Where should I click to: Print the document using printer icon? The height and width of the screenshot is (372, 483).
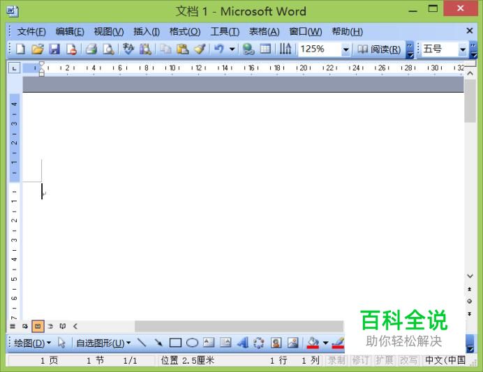point(91,49)
